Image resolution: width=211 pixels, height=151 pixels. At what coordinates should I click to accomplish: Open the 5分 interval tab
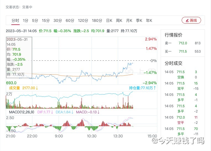click(x=35, y=21)
